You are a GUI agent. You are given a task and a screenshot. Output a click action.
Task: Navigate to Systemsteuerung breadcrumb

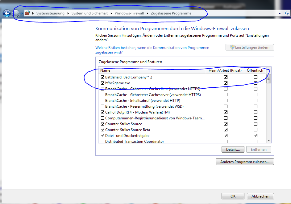pos(50,13)
